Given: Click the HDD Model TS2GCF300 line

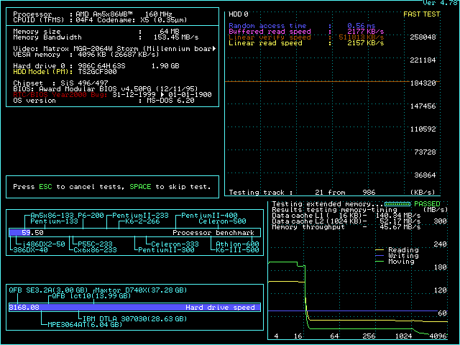Looking at the screenshot, I should 65,72.
